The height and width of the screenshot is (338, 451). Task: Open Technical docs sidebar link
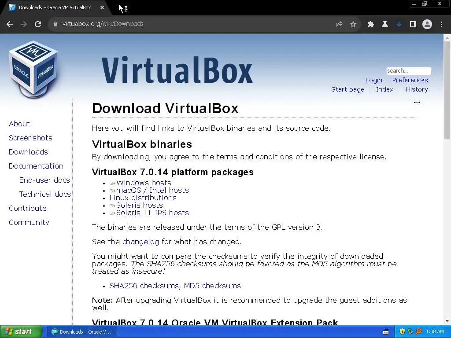(x=45, y=194)
